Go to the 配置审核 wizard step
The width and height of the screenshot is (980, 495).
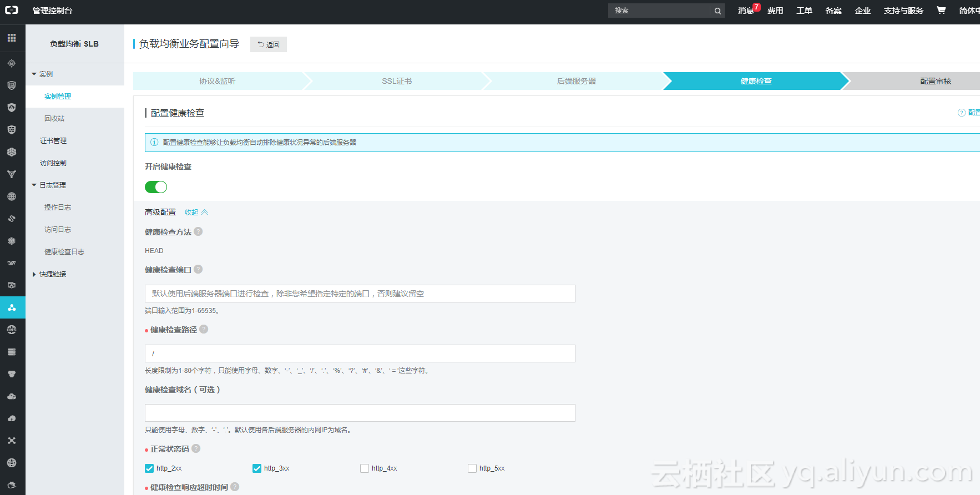click(x=936, y=81)
